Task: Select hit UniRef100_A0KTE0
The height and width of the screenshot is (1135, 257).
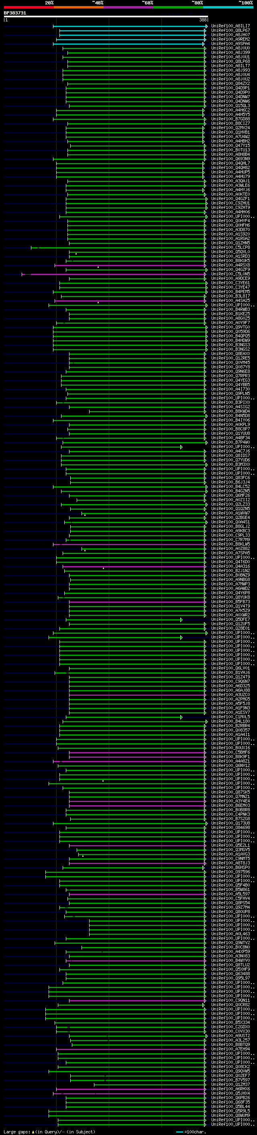Action: click(230, 194)
